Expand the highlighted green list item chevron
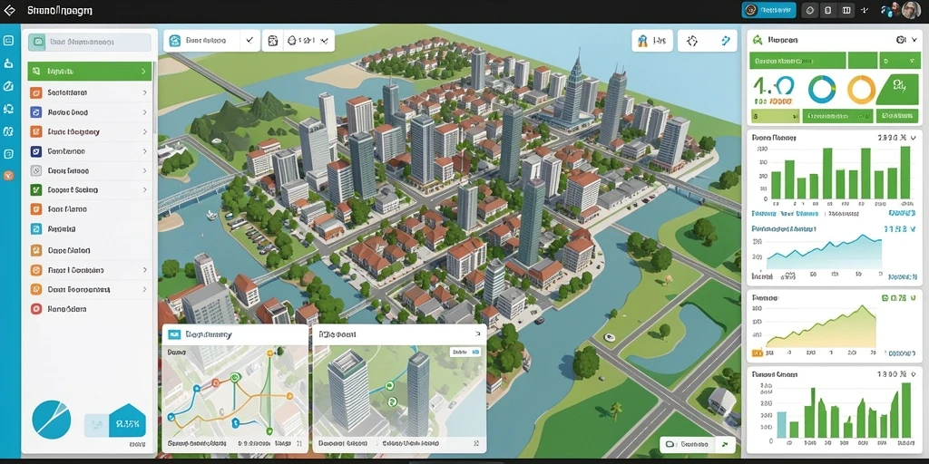The height and width of the screenshot is (464, 929). (x=144, y=71)
